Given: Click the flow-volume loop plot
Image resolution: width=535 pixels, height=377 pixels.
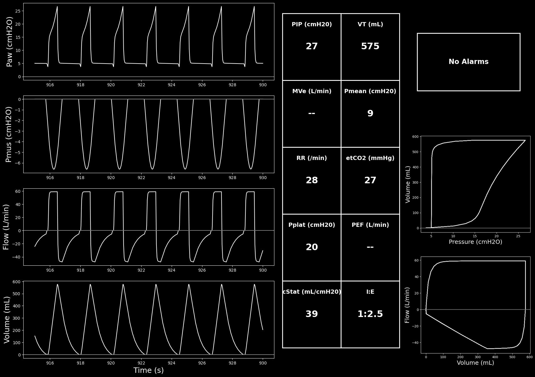Looking at the screenshot, I should click(475, 305).
